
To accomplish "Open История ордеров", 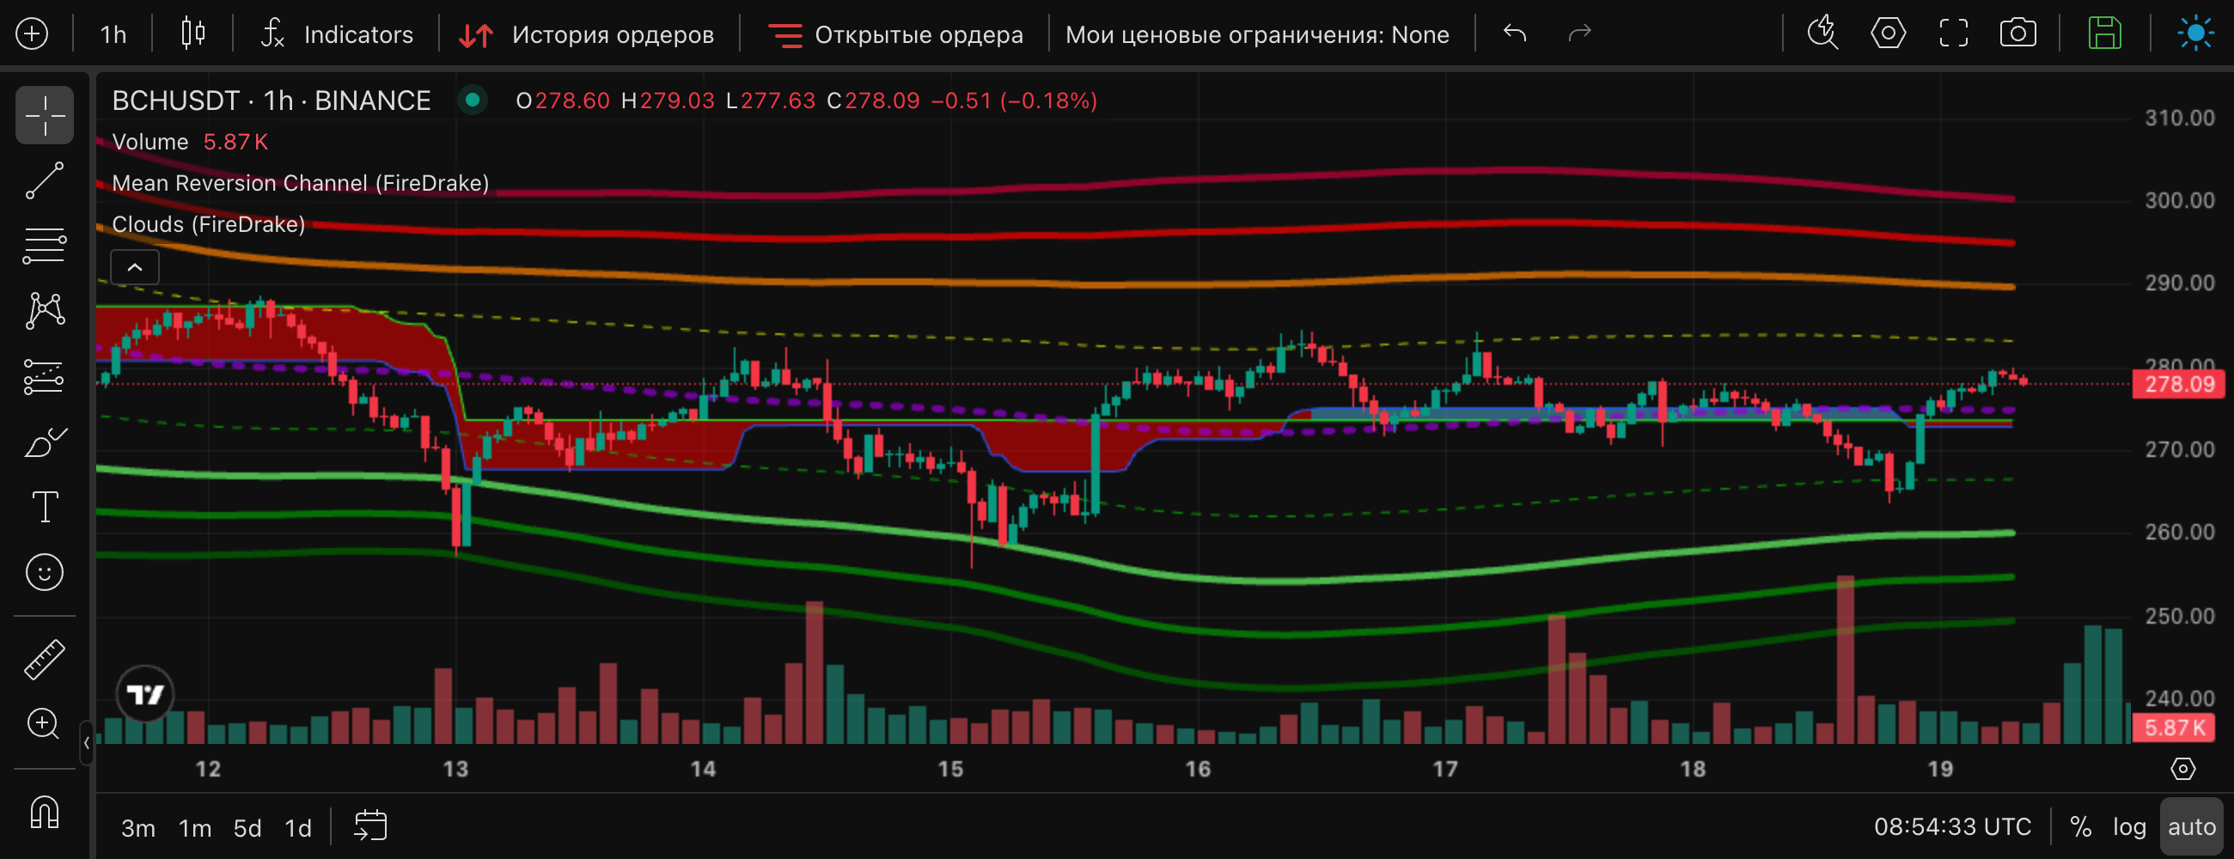I will click(x=586, y=34).
